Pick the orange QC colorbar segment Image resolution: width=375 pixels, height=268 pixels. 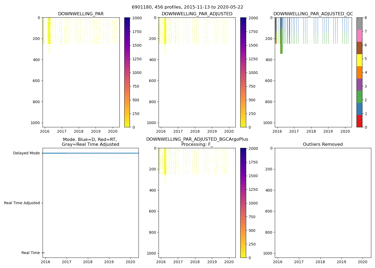[359, 72]
